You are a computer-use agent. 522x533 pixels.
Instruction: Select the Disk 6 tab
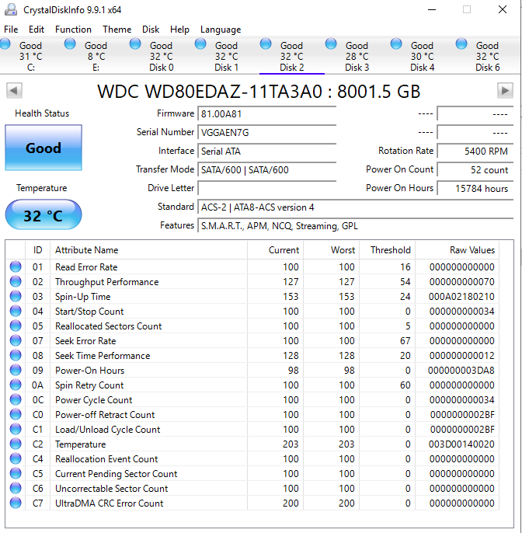click(487, 56)
